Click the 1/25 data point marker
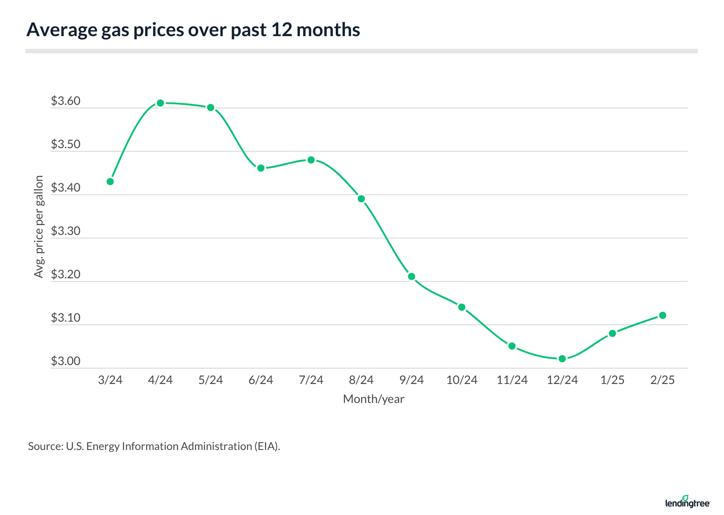Screen dimensions: 724x515 (612, 333)
